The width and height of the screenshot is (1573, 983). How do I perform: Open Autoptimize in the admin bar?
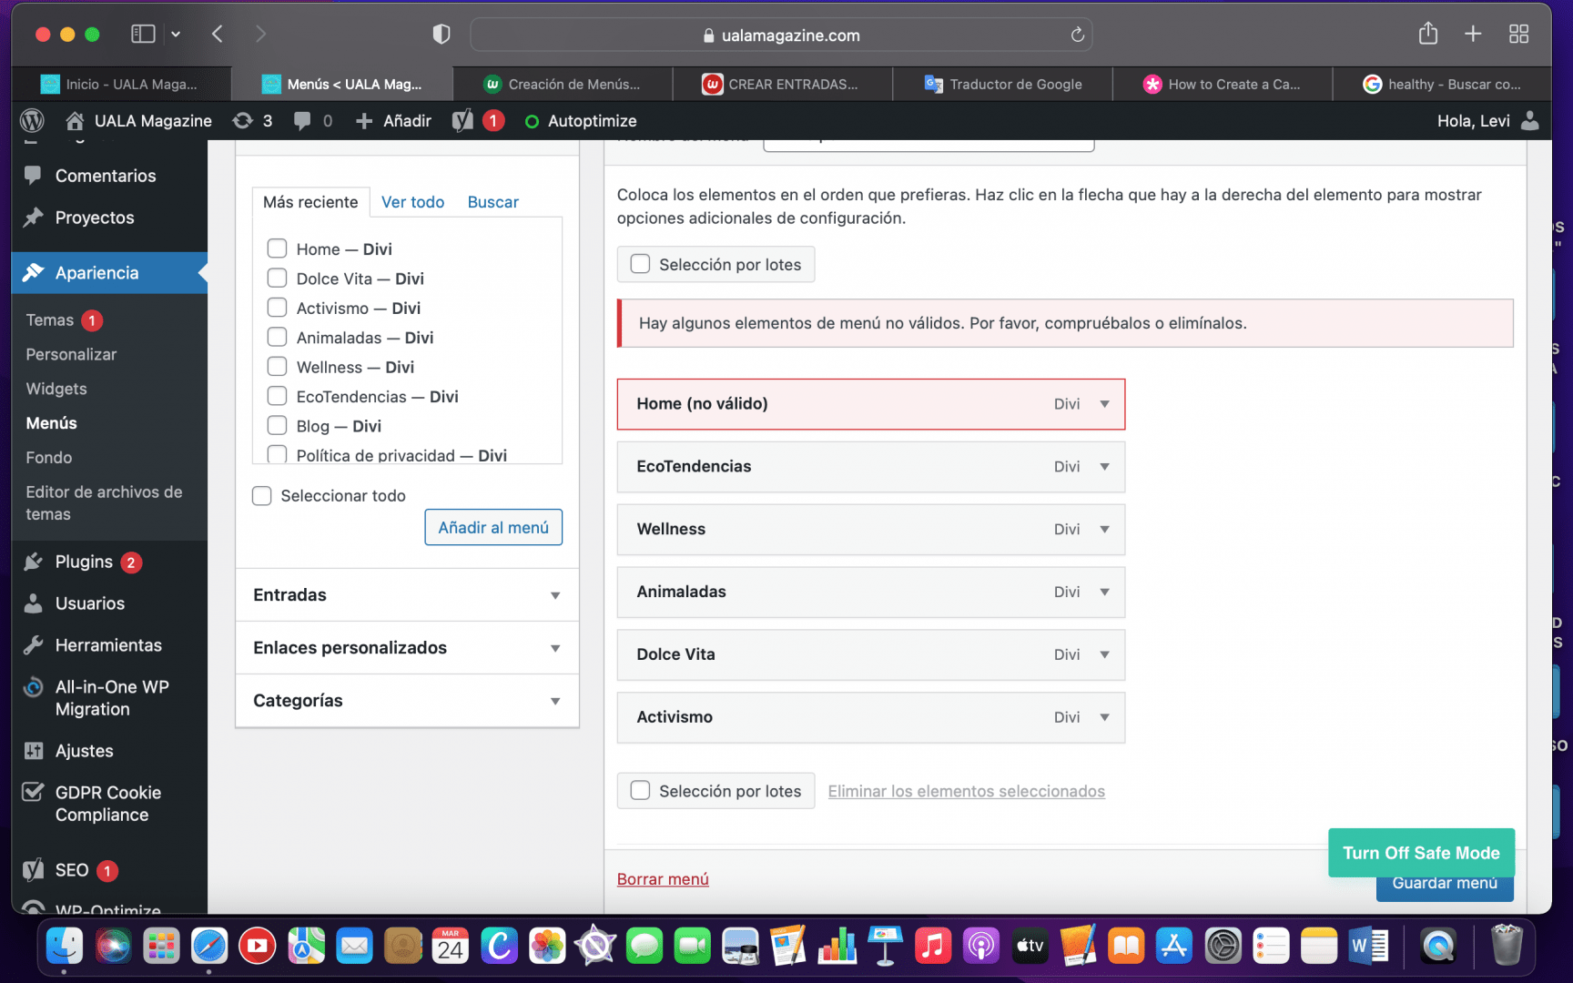pyautogui.click(x=581, y=121)
